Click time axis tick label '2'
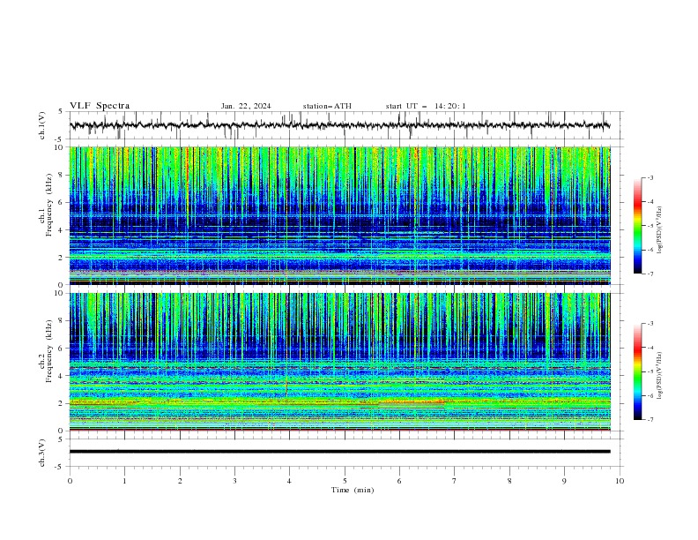The height and width of the screenshot is (540, 698). point(180,481)
